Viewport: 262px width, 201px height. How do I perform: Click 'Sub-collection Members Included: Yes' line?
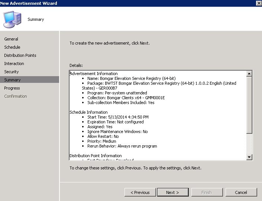click(x=121, y=103)
